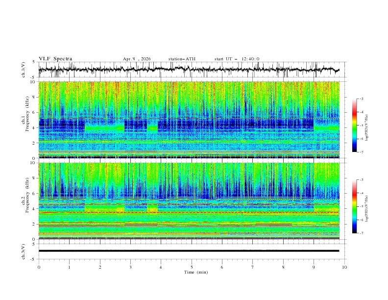Click time axis tick label "6"

tap(222, 267)
